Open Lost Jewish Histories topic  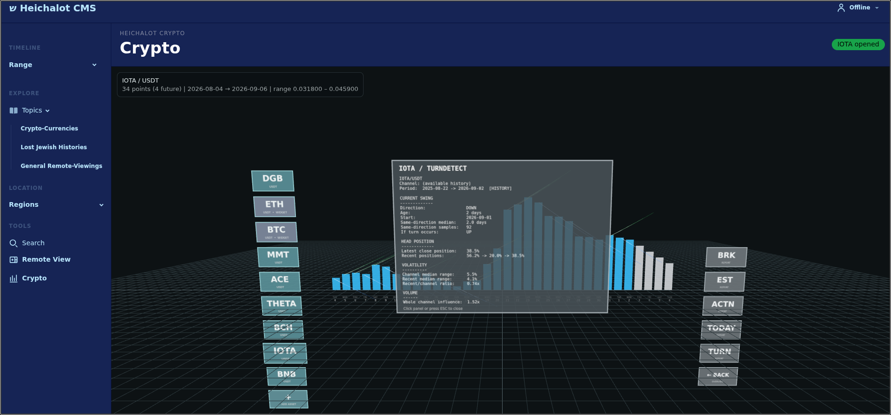pos(54,147)
